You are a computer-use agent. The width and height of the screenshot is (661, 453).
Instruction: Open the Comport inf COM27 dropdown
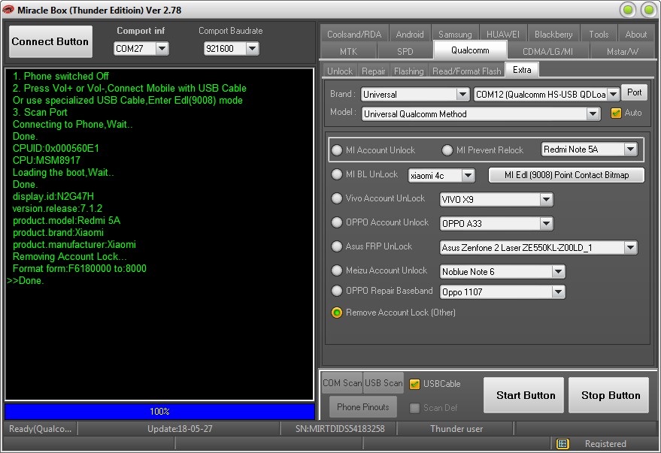pyautogui.click(x=162, y=49)
